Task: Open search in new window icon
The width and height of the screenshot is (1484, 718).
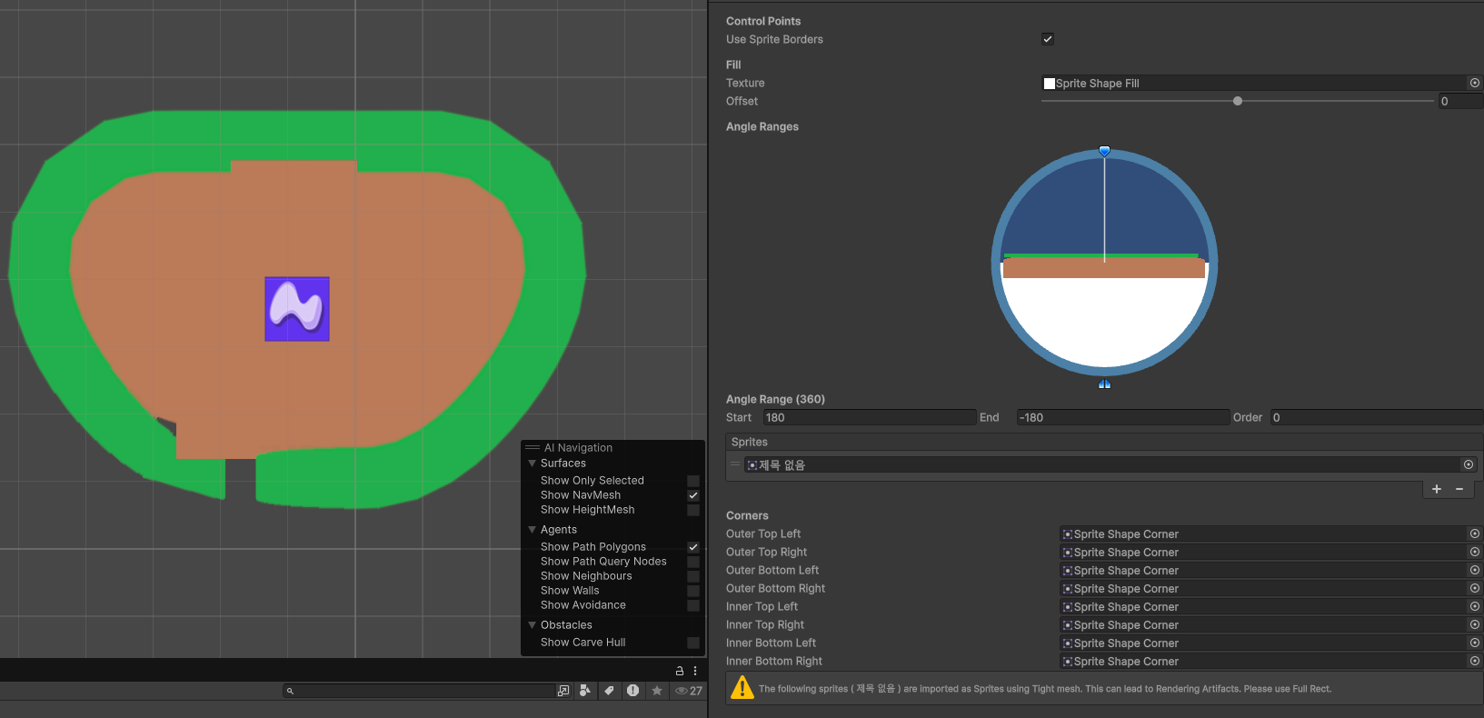Action: (x=563, y=691)
